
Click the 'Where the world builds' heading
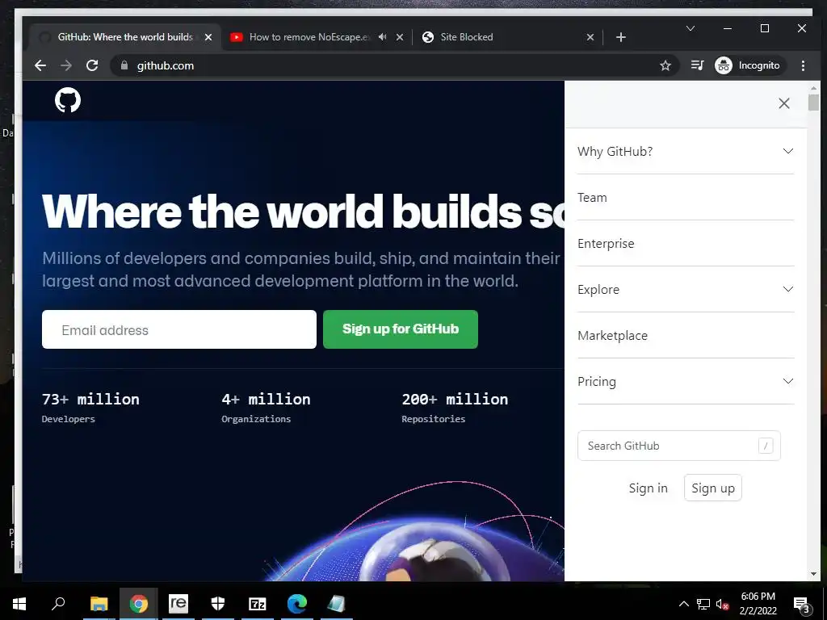coord(304,212)
